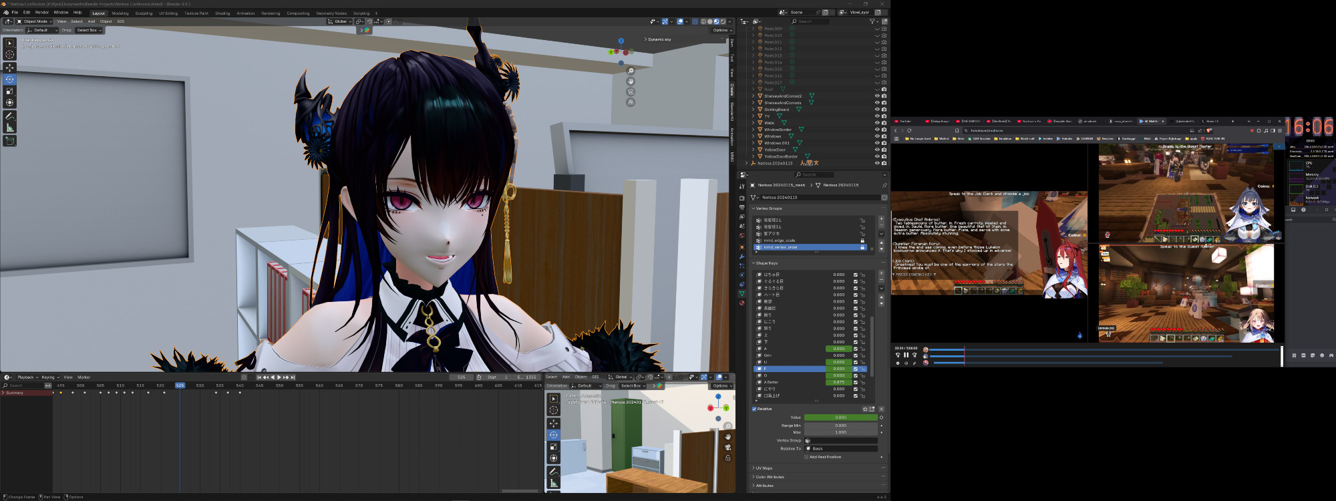Jump to the end frame in the timeline
1336x501 pixels.
click(x=292, y=377)
